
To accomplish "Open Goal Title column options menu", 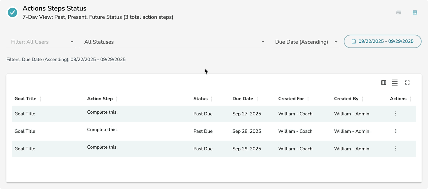I will tap(40, 99).
